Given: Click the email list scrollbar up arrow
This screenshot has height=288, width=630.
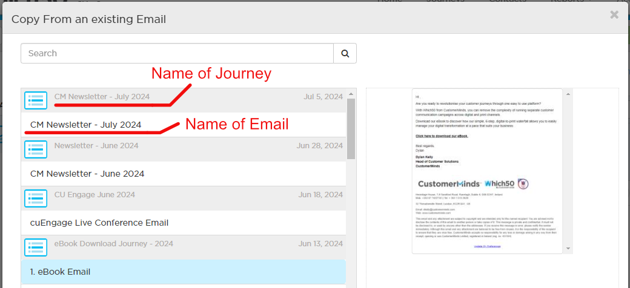Looking at the screenshot, I should [x=351, y=94].
